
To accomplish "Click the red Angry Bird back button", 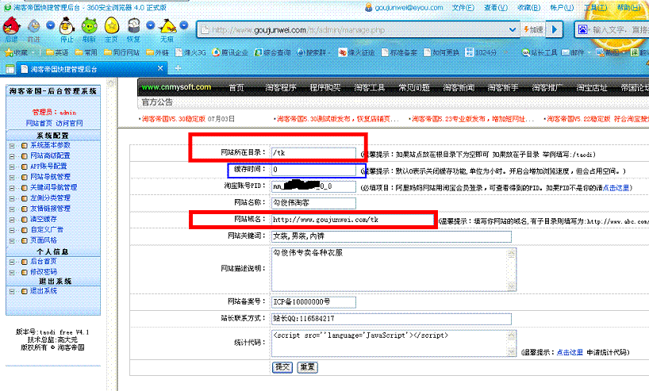I will pyautogui.click(x=12, y=26).
